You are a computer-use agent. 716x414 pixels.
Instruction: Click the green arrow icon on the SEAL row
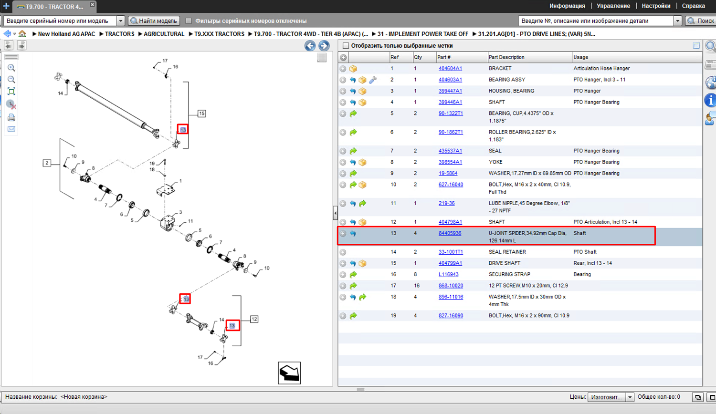point(353,151)
